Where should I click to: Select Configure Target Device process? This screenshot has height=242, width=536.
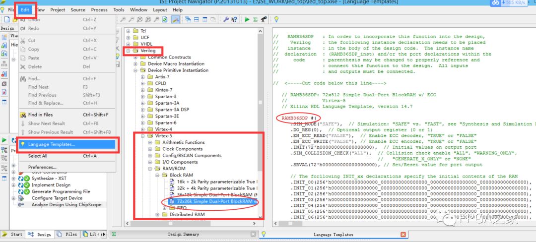click(x=57, y=198)
